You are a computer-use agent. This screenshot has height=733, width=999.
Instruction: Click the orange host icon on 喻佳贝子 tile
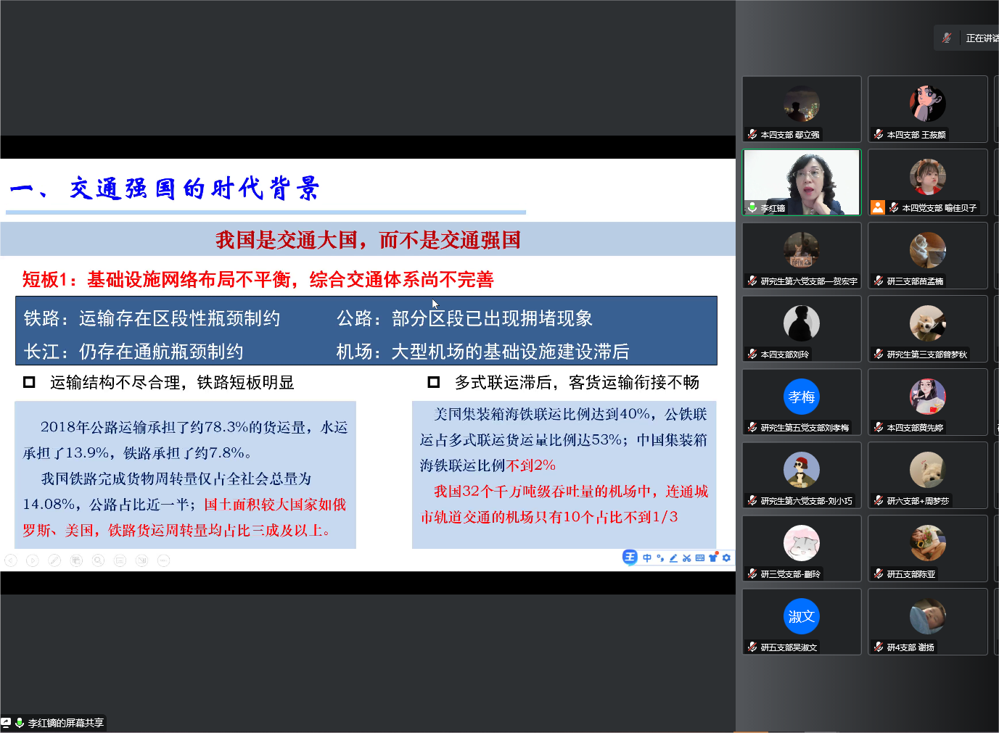pos(878,207)
